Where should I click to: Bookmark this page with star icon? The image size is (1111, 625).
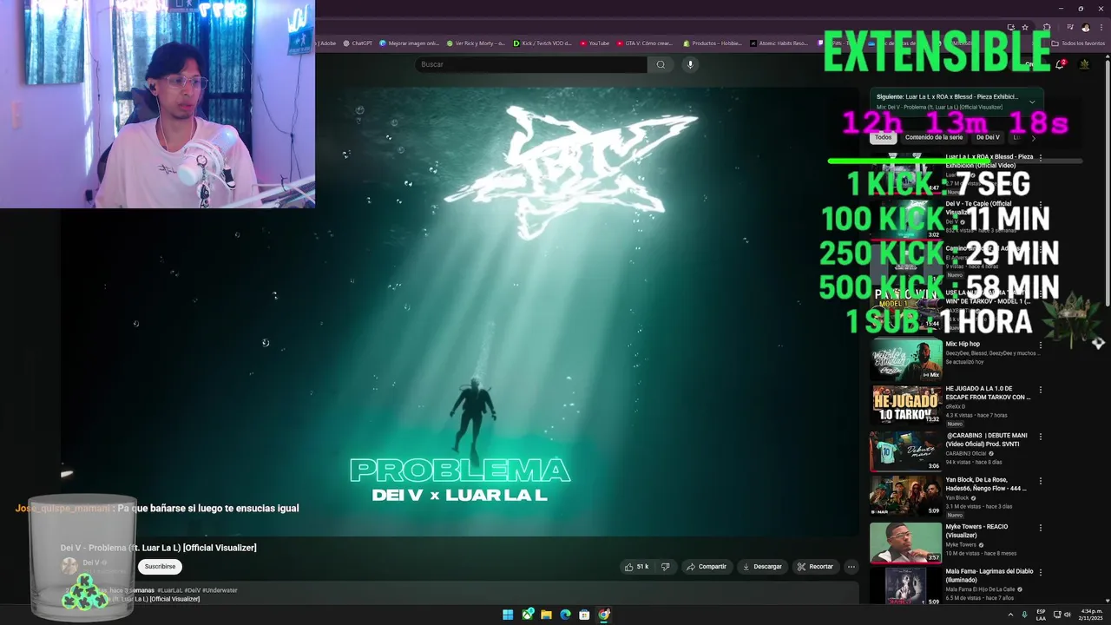tap(1025, 27)
